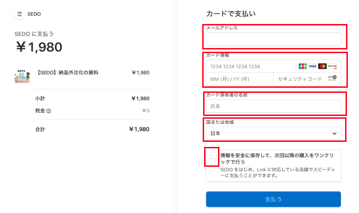Screen dimensions: 359x213
Task: Enable save info for one-click checkout
Action: pyautogui.click(x=213, y=156)
